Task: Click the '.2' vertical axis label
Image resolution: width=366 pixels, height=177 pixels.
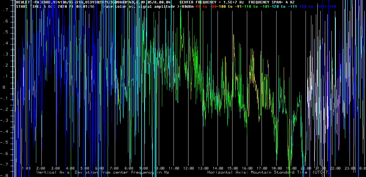Action: point(5,66)
